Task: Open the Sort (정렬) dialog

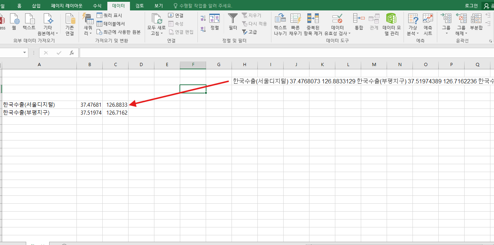Action: (215, 22)
